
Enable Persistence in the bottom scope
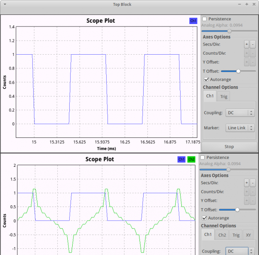(203, 158)
